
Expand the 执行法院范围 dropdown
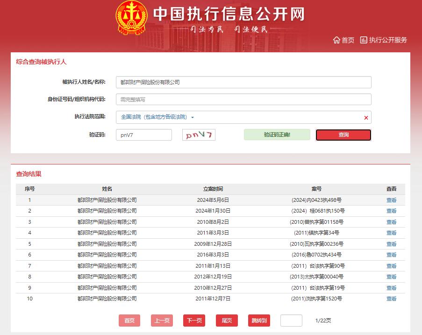click(193, 117)
